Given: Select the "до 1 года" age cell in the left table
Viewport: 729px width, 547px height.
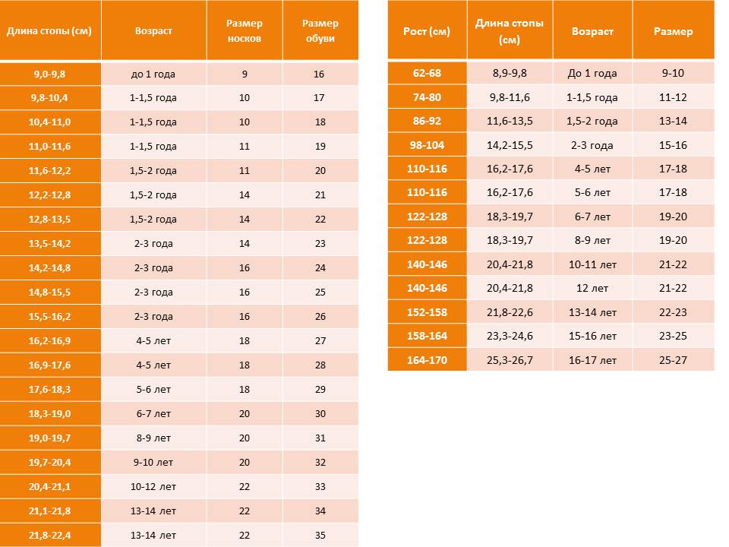Looking at the screenshot, I should (153, 74).
